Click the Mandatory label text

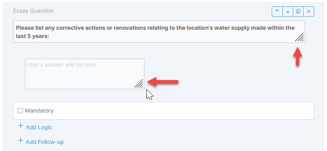(x=39, y=111)
